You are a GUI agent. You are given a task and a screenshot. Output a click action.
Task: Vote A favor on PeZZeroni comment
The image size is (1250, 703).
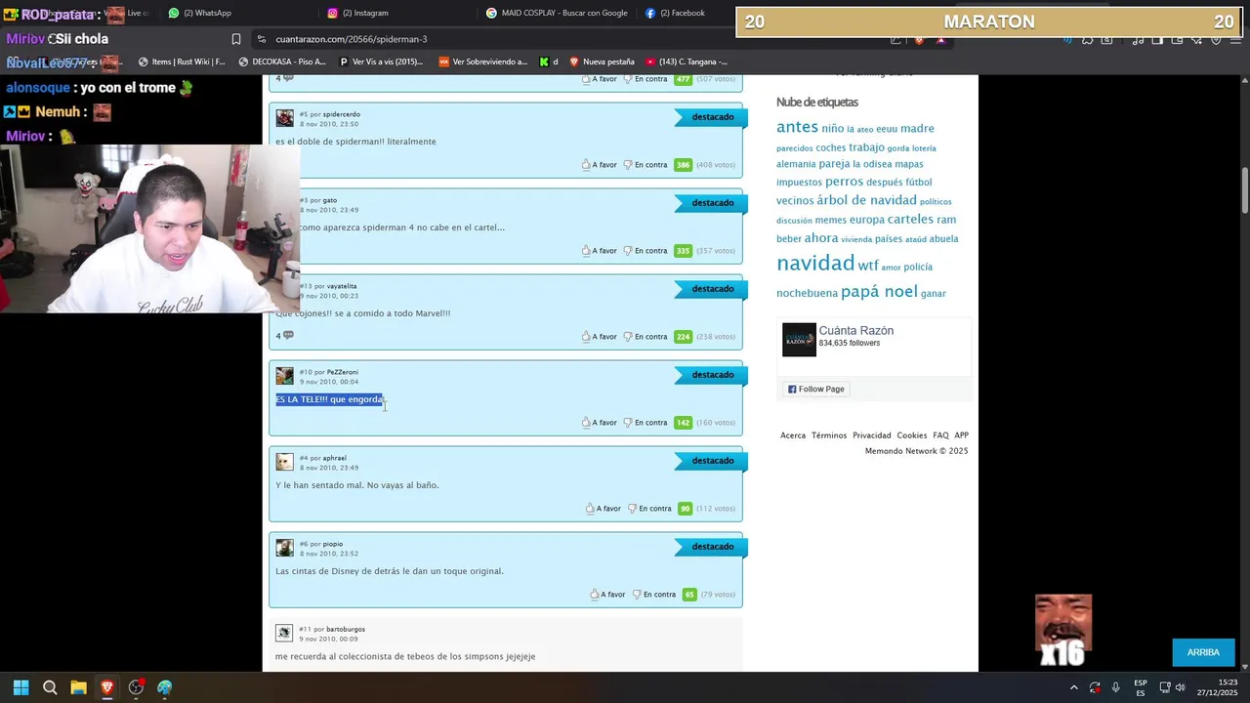coord(600,423)
